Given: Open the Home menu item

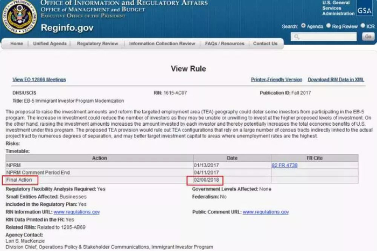Looking at the screenshot, I should coord(17,44).
